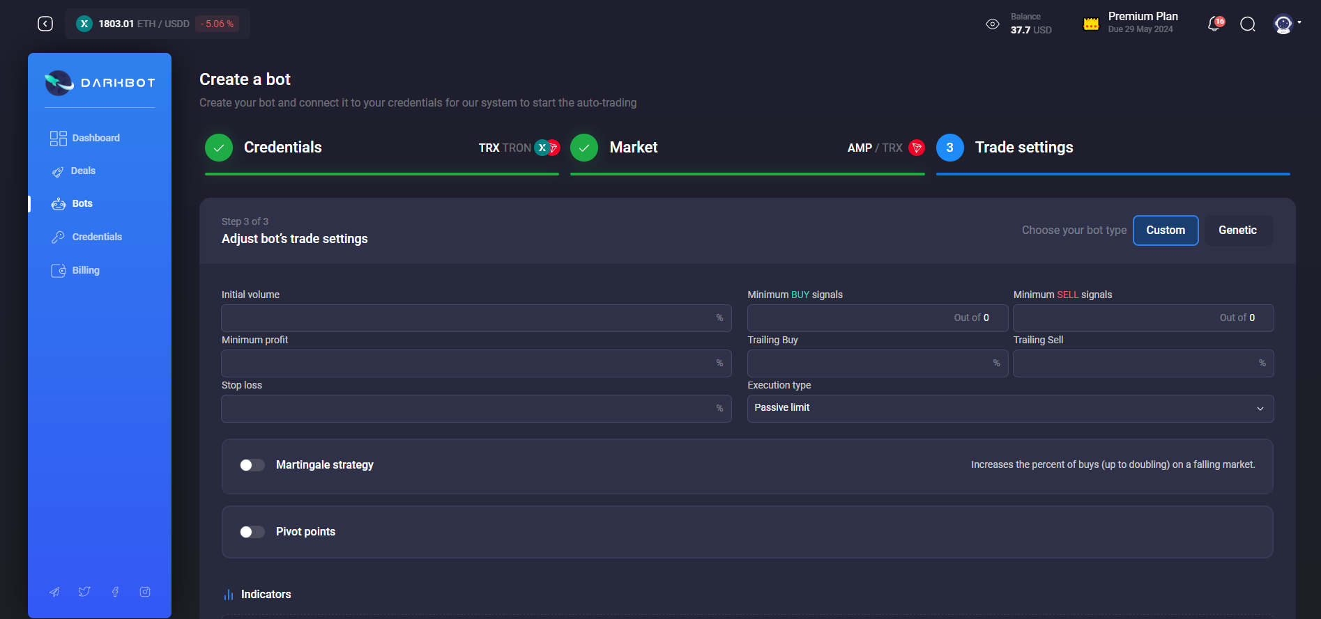Open the ETH / USDD ticker selector

click(158, 24)
